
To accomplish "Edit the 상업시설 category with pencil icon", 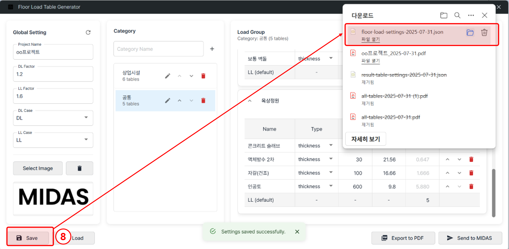I will [168, 76].
